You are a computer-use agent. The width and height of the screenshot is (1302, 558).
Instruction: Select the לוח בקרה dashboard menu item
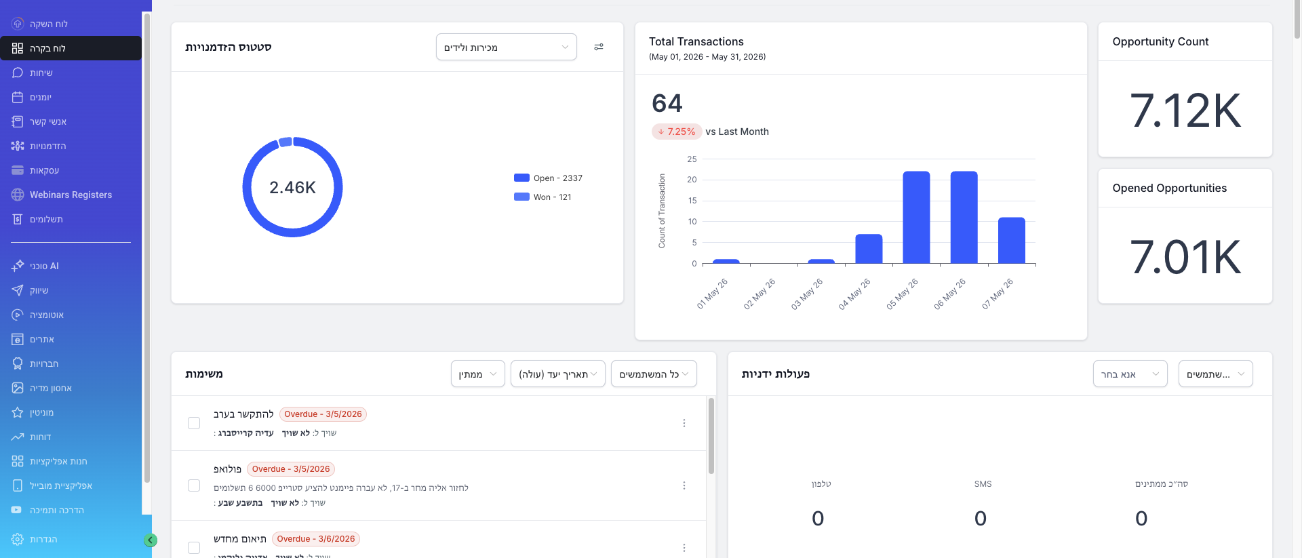click(71, 48)
